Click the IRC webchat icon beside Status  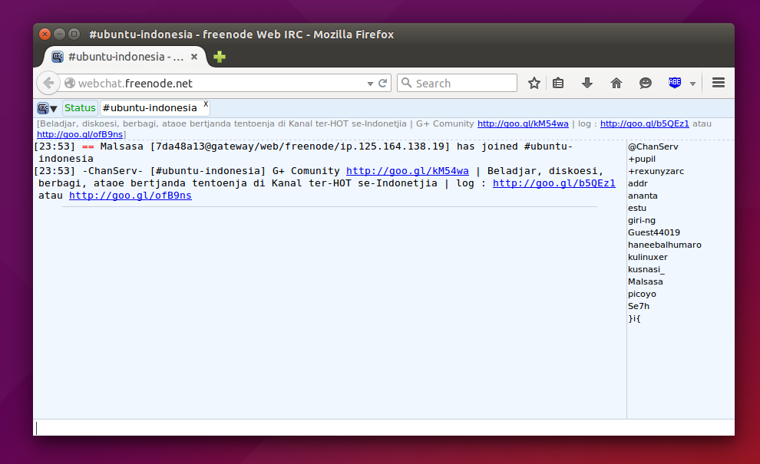tap(43, 108)
